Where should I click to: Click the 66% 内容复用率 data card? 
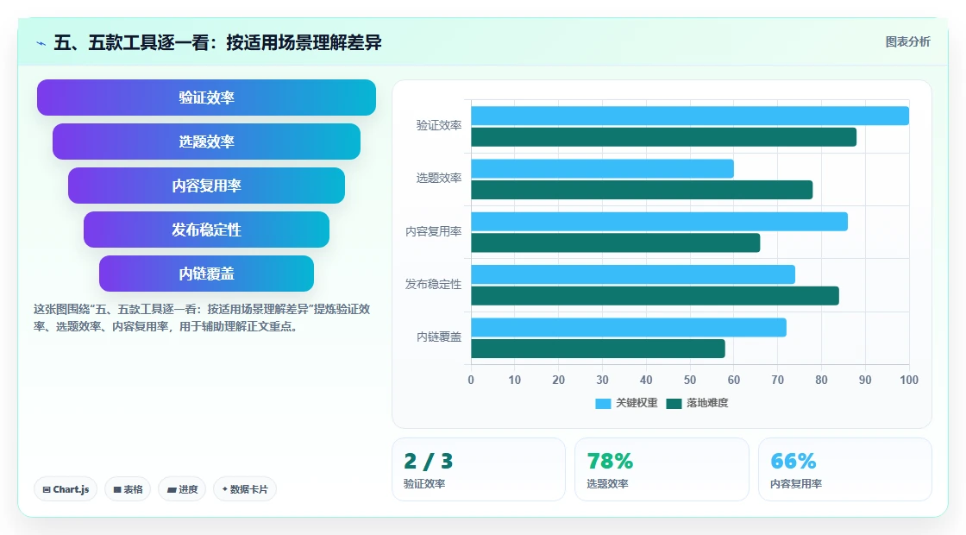[844, 469]
